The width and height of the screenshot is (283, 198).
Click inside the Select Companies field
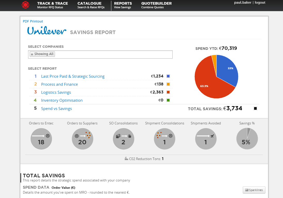114,54
